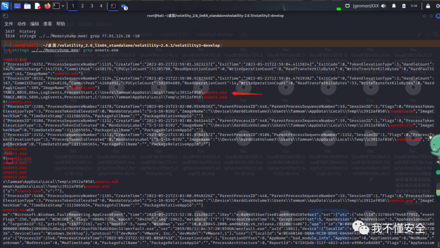Click the 'strings ../../MemoryDump.mem' command text
The width and height of the screenshot is (440, 248).
click(46, 50)
